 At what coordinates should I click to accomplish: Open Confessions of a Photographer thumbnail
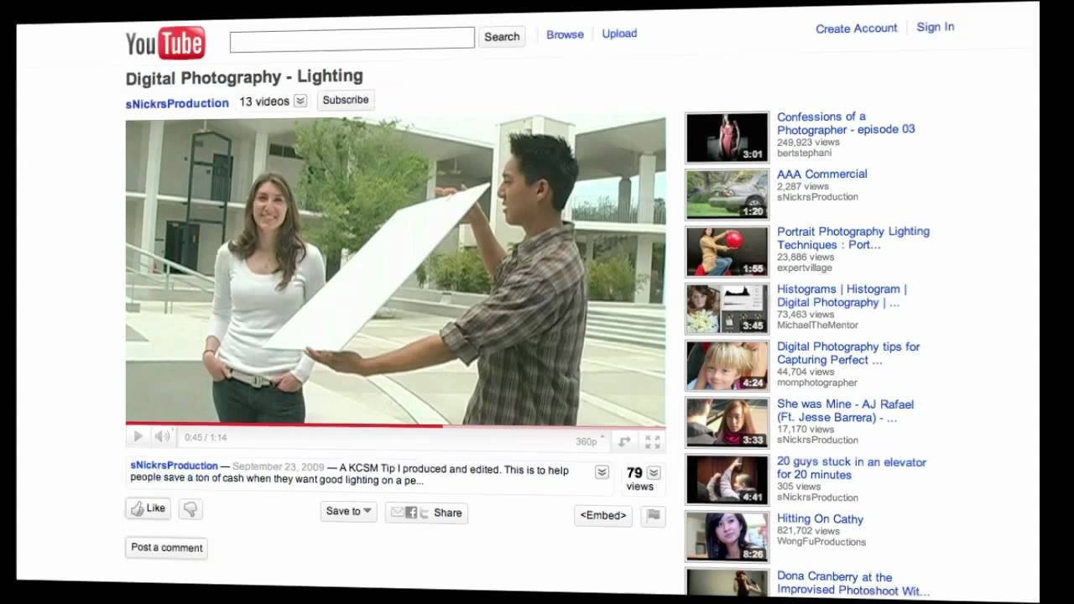[727, 138]
